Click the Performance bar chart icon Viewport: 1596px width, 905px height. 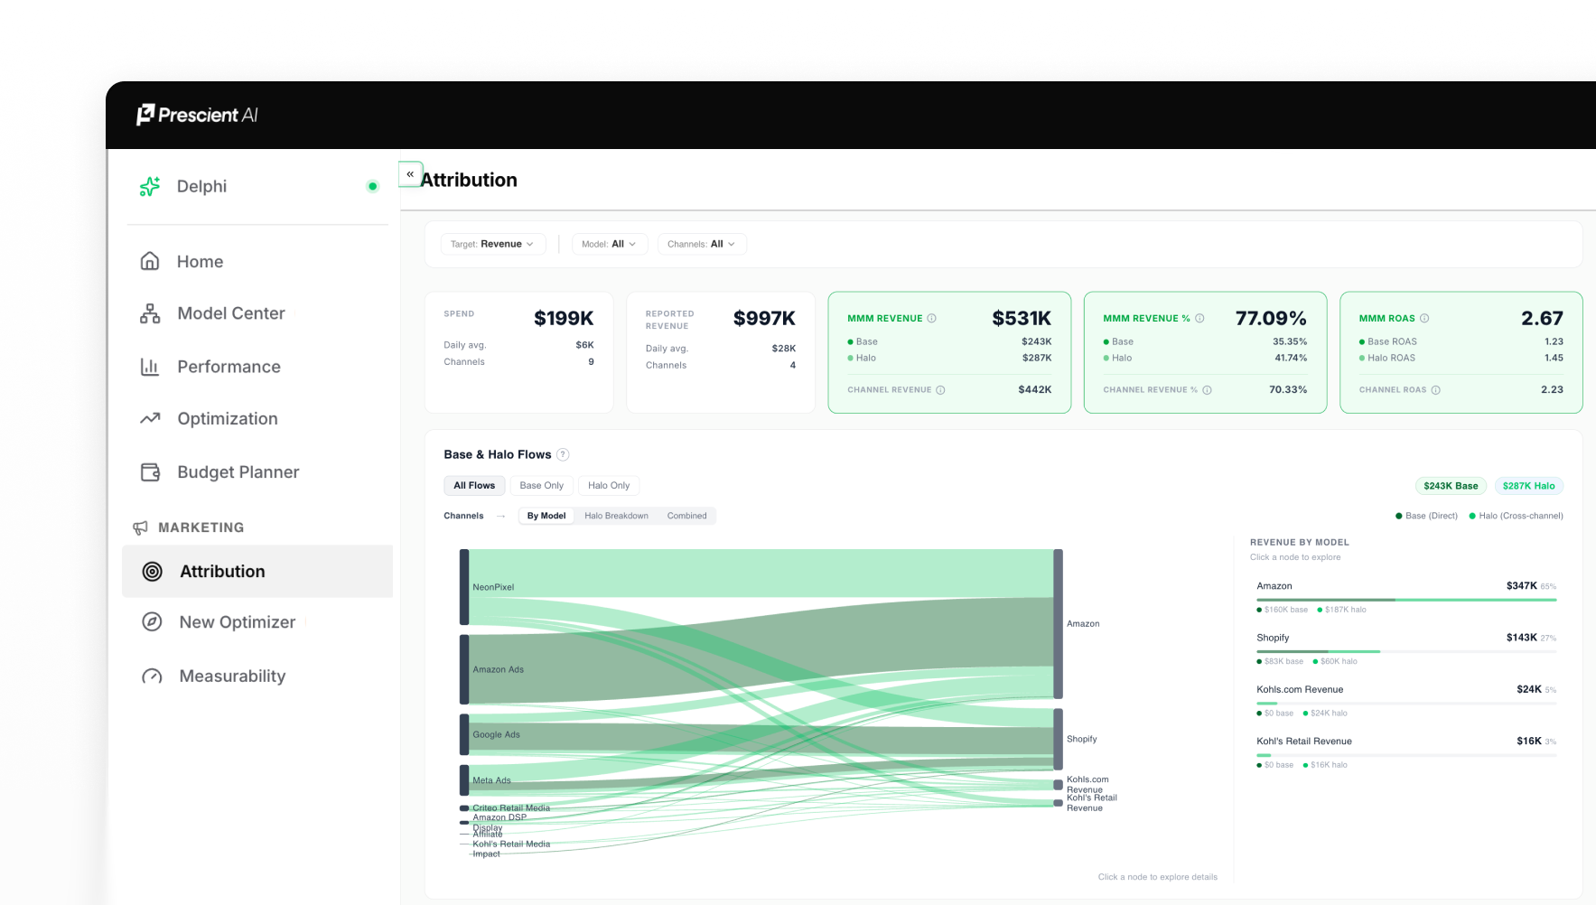(150, 367)
